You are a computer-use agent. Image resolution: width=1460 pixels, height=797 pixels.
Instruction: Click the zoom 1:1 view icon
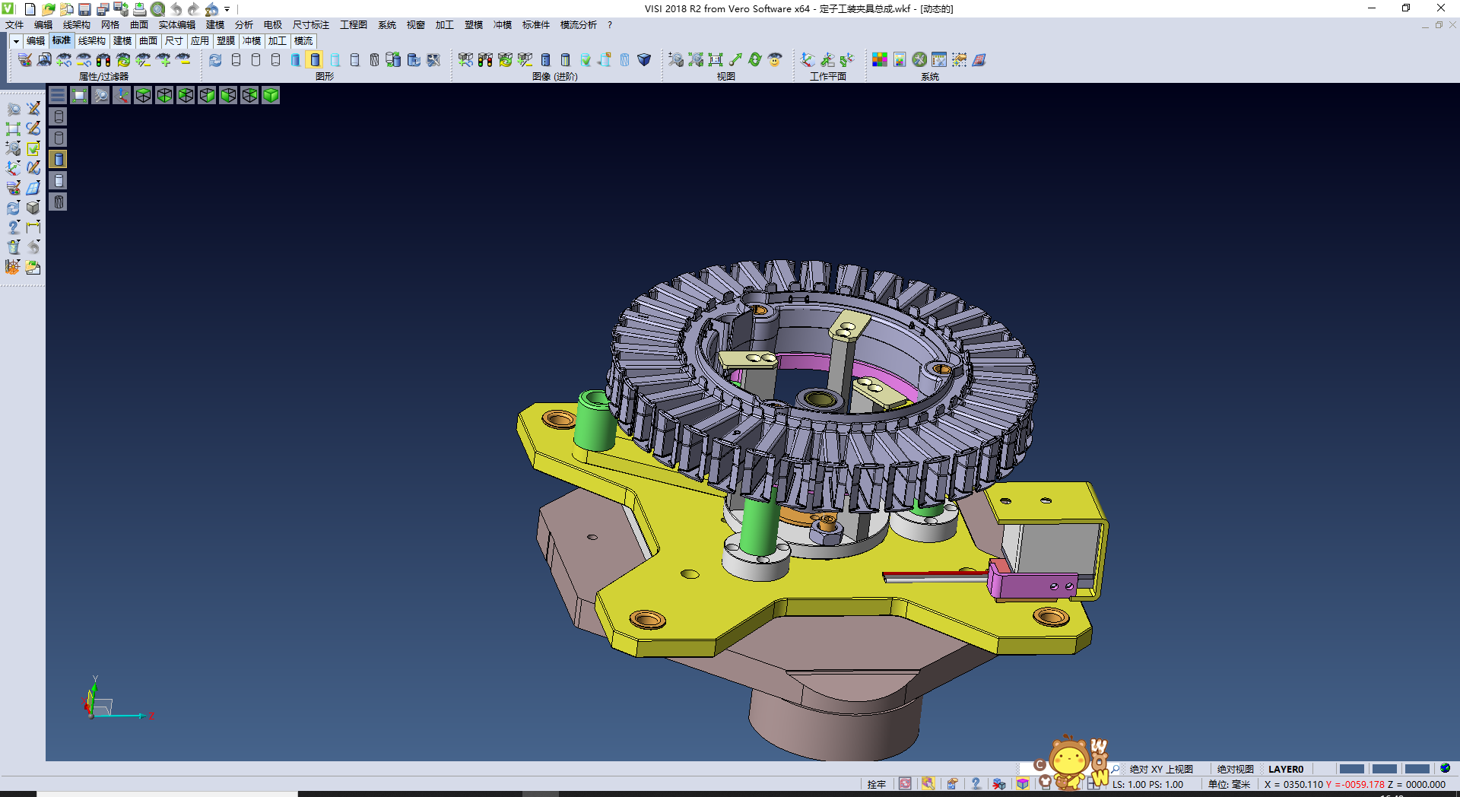pyautogui.click(x=716, y=59)
